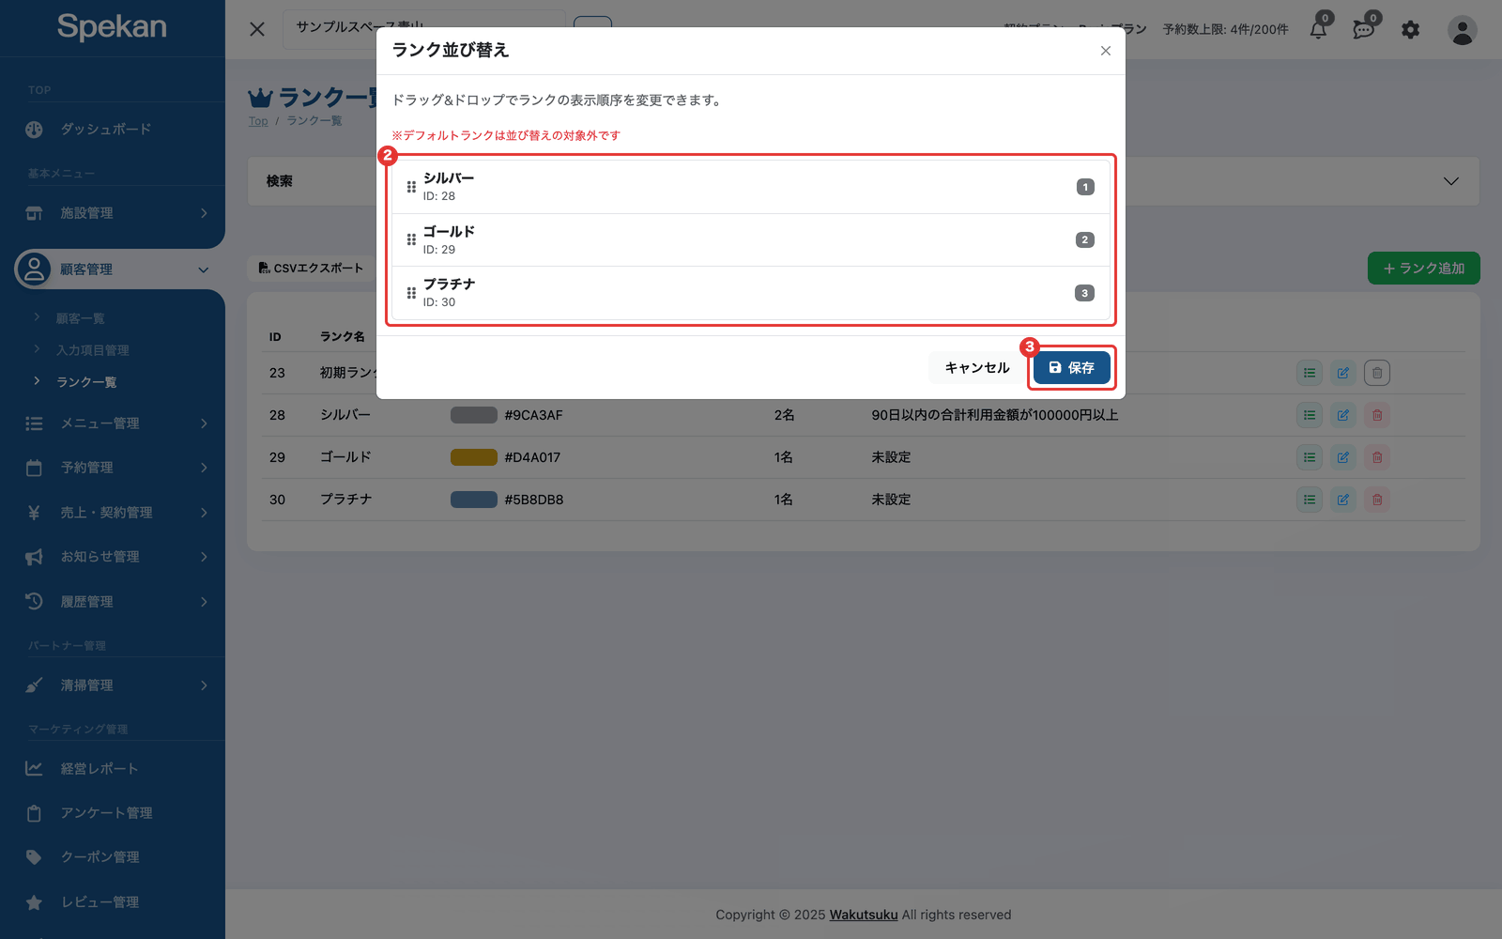Open the notification bell
The image size is (1502, 939).
pyautogui.click(x=1318, y=29)
